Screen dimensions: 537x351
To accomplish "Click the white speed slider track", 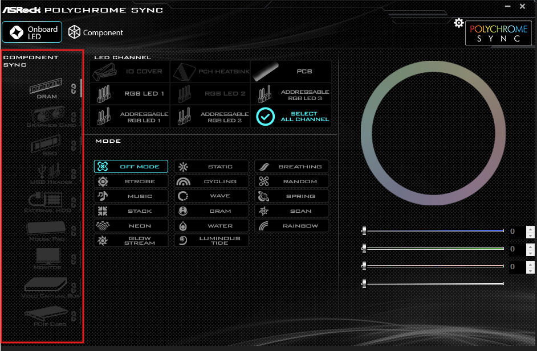I will (x=433, y=283).
